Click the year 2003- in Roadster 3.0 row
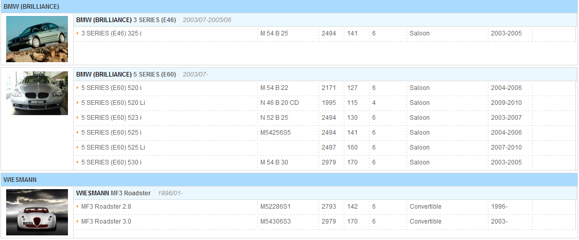This screenshot has width=579, height=240. pyautogui.click(x=499, y=221)
